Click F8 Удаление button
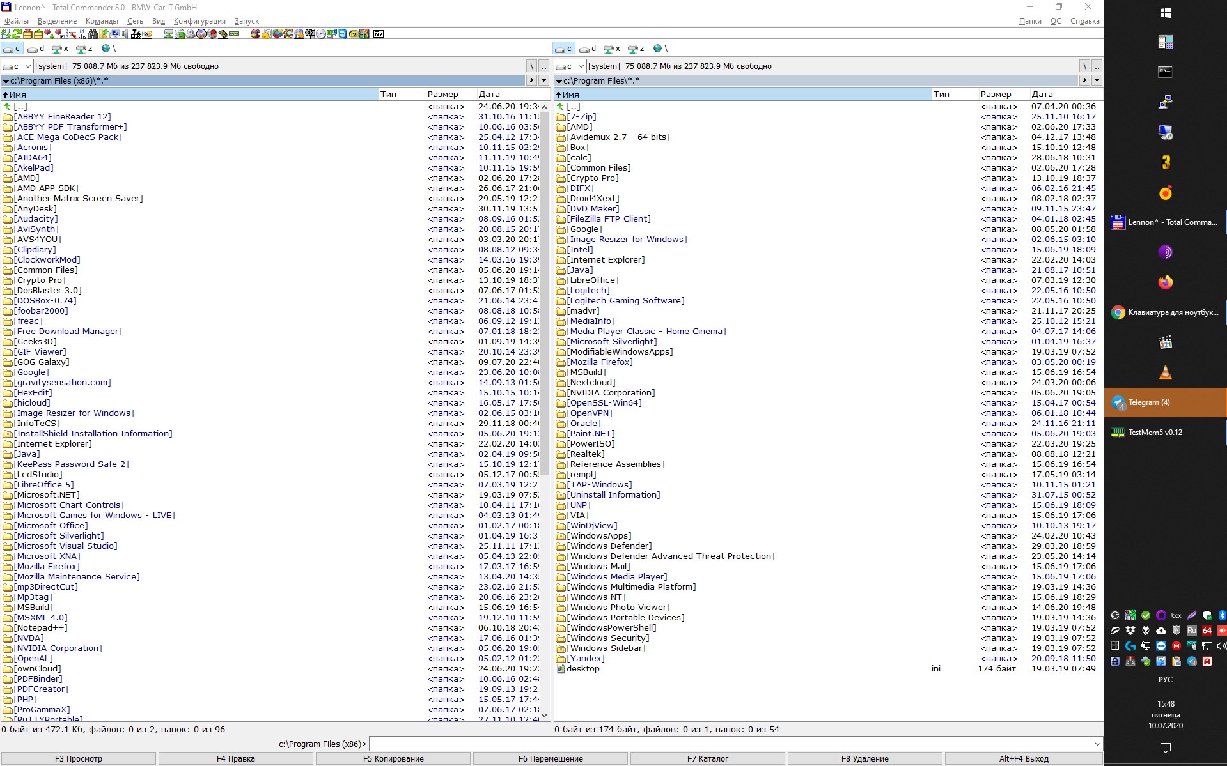The image size is (1227, 766). (865, 759)
